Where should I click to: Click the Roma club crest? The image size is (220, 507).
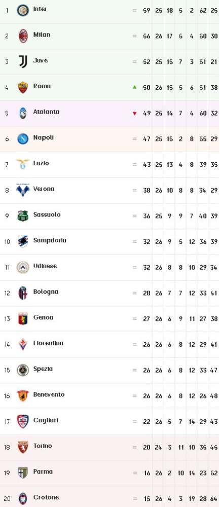tap(23, 87)
